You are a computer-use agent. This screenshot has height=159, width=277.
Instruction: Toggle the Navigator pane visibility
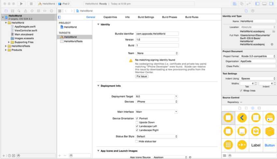(257, 4)
